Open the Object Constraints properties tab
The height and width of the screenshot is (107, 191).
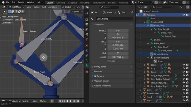[x=87, y=56]
